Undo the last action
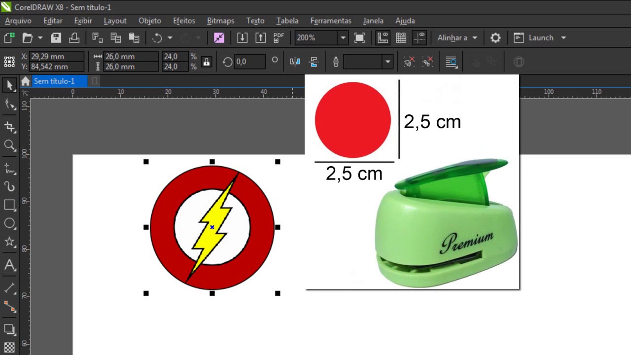The height and width of the screenshot is (355, 631). click(157, 37)
